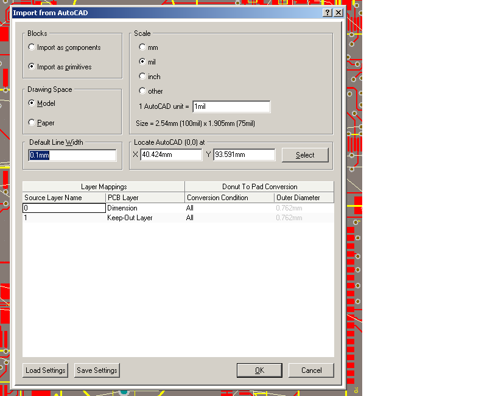Click Outer Diameter in Keep-Out Layer row
The image size is (487, 396).
tap(304, 218)
